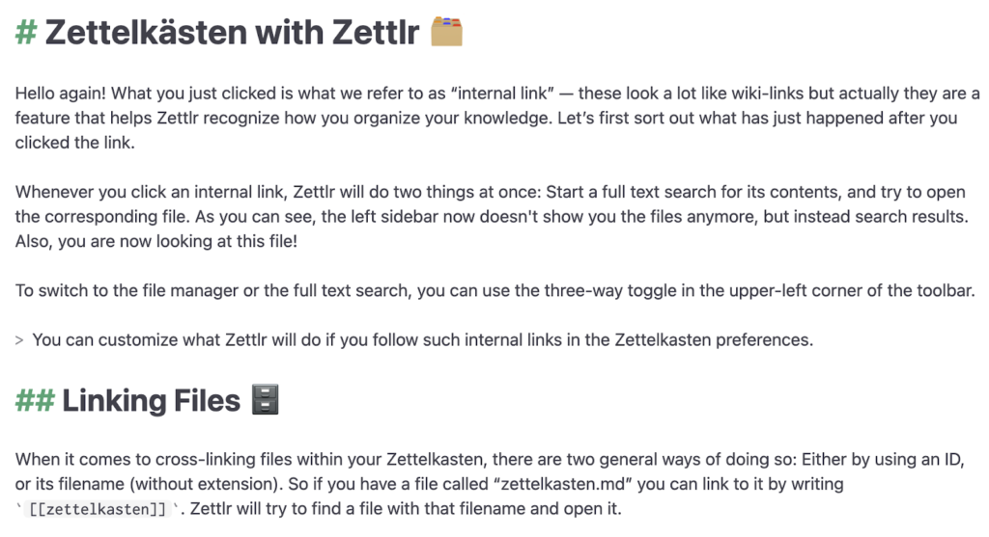Click the green # marker before Zettelkästen heading
Screen dimensions: 989x537
[x=26, y=33]
